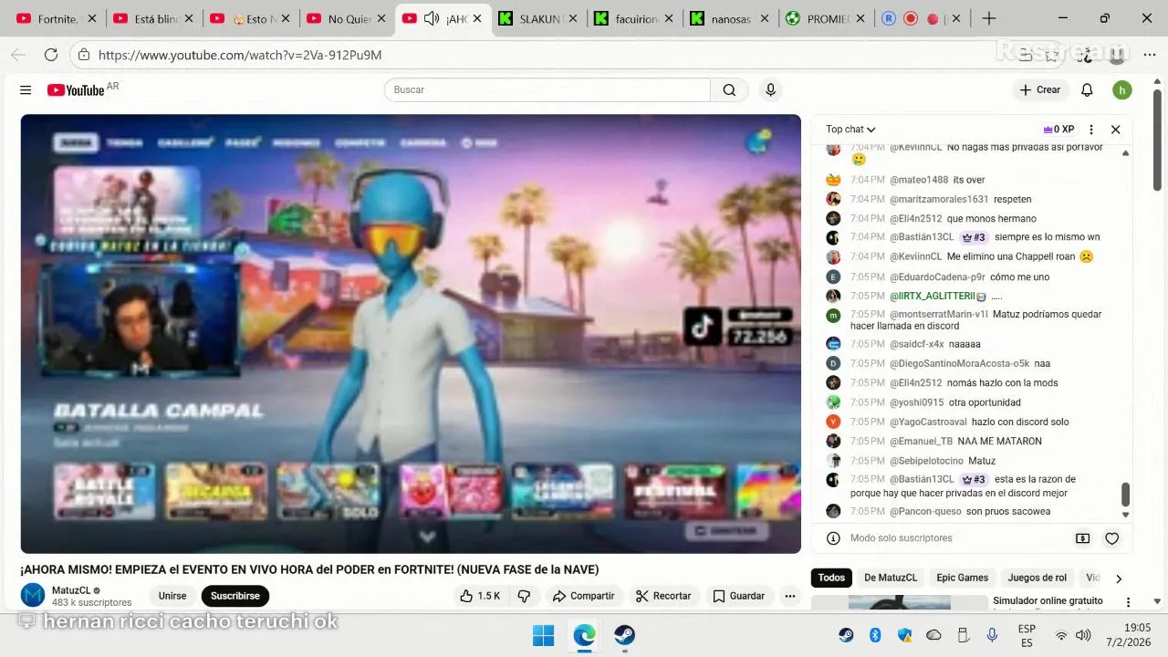This screenshot has height=657, width=1168.
Task: Click the Unirse membership button
Action: 172,596
